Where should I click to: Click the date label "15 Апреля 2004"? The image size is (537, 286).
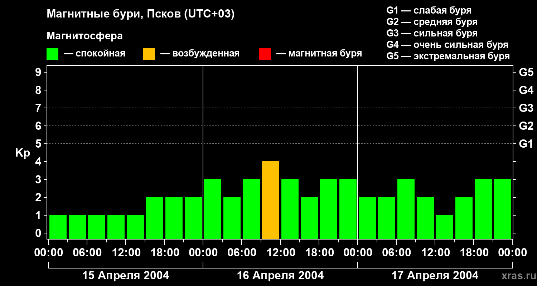coord(126,275)
